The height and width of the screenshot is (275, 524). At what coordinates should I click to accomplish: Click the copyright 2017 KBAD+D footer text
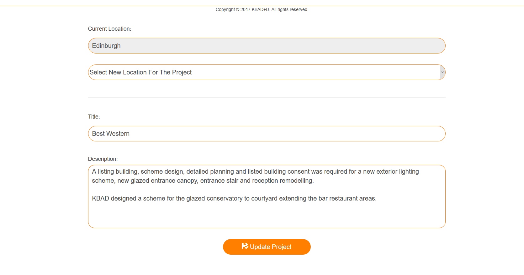point(262,9)
